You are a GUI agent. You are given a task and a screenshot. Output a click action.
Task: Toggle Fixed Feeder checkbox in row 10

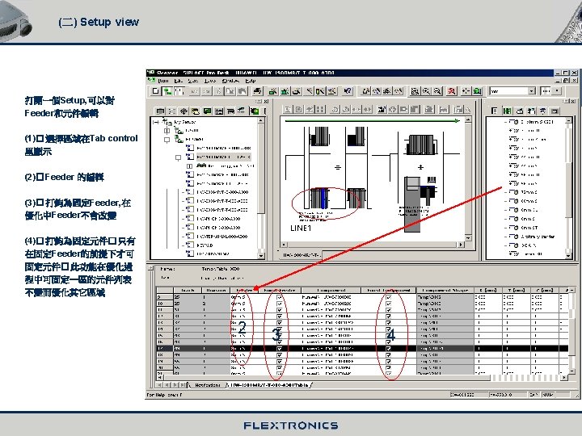pyautogui.click(x=280, y=304)
